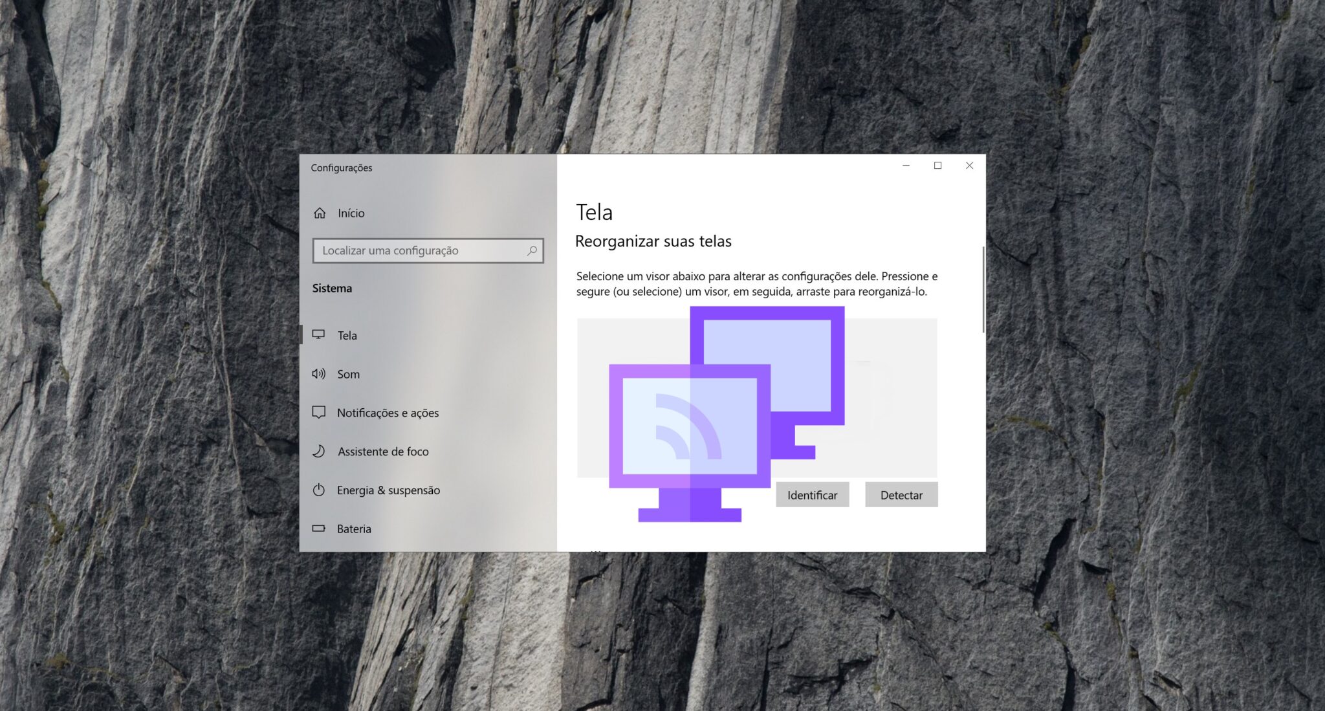Select the Assistente de foco moon icon

point(319,451)
